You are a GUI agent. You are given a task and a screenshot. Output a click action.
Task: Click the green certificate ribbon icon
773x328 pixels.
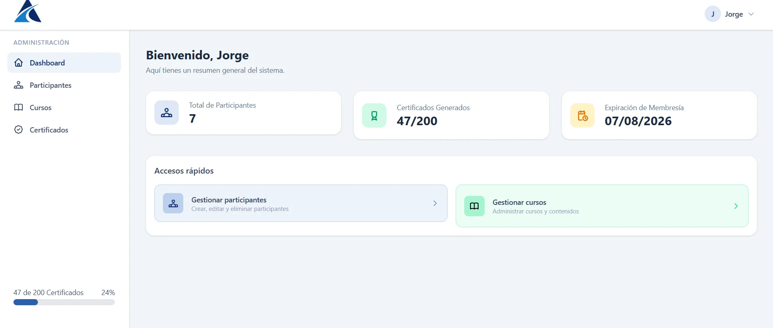374,115
